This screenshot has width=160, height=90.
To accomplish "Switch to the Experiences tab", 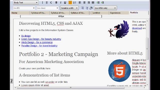I will pos(119,13).
